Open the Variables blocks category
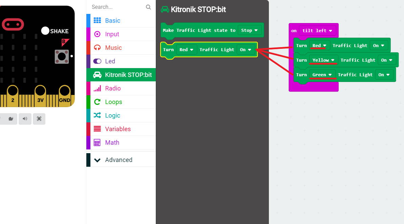 pos(121,129)
